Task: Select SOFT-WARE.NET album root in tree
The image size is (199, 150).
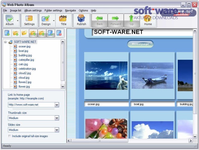Action: [25, 42]
